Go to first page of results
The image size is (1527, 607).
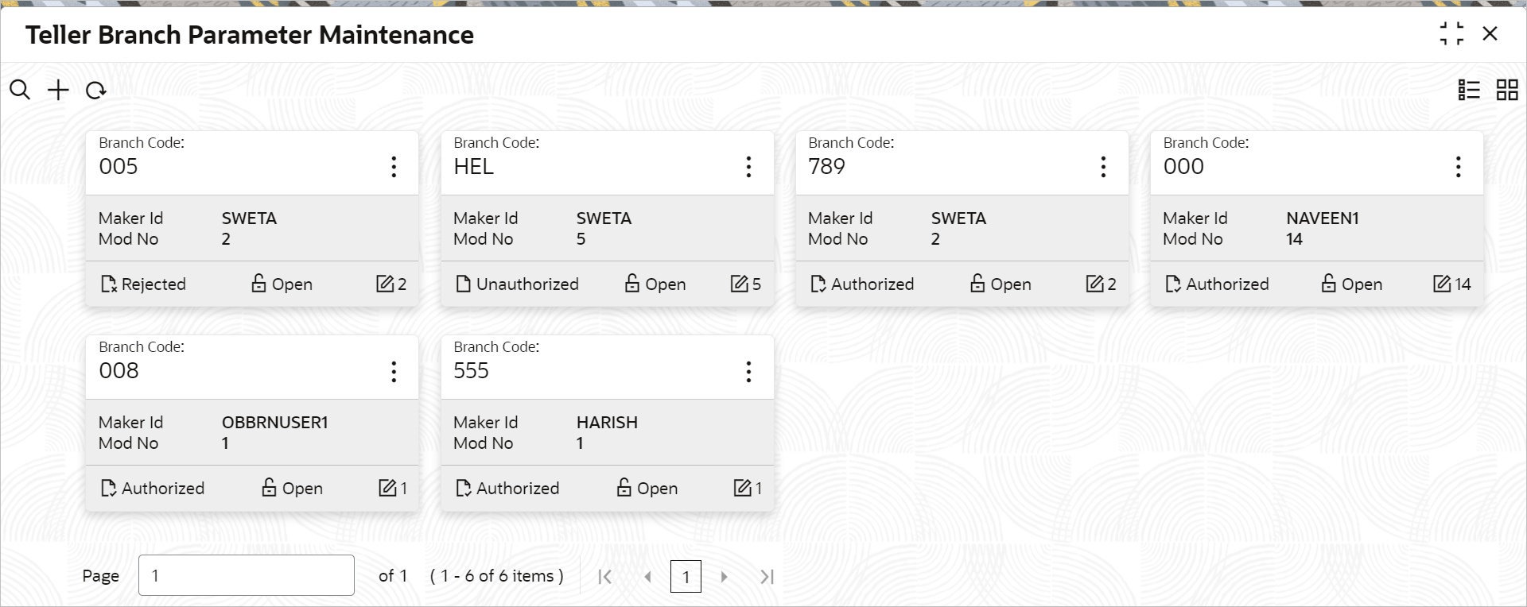pyautogui.click(x=604, y=577)
